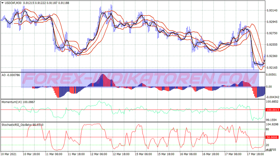280x157 pixels.
Task: Click the red 50.0000 level tag
Action: (272, 137)
